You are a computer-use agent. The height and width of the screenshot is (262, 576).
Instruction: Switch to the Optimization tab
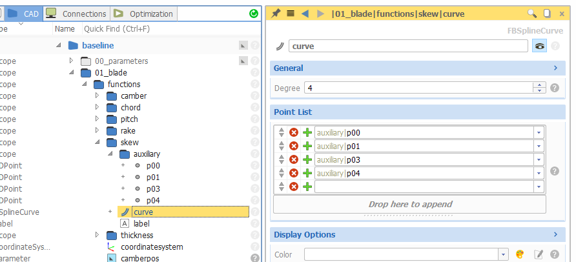tap(143, 14)
